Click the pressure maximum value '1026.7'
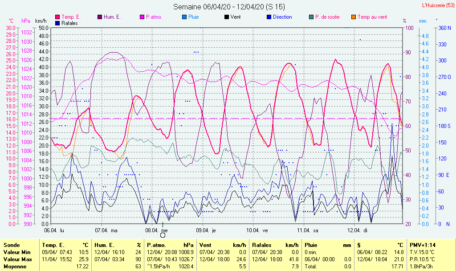Image resolution: width=456 pixels, height=271 pixels. (187, 259)
